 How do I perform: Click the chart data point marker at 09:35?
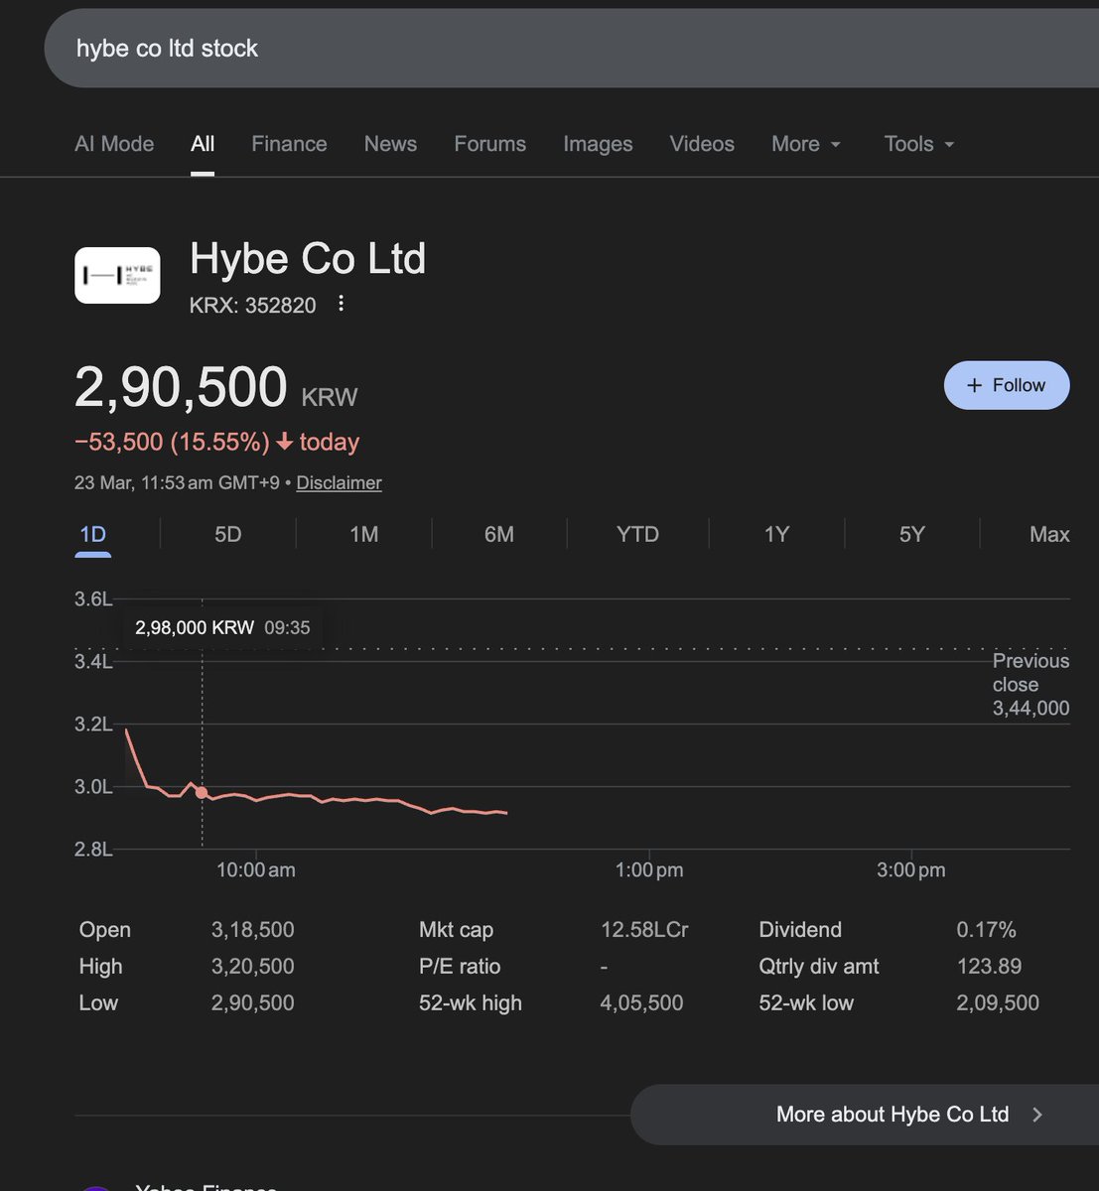pos(203,792)
